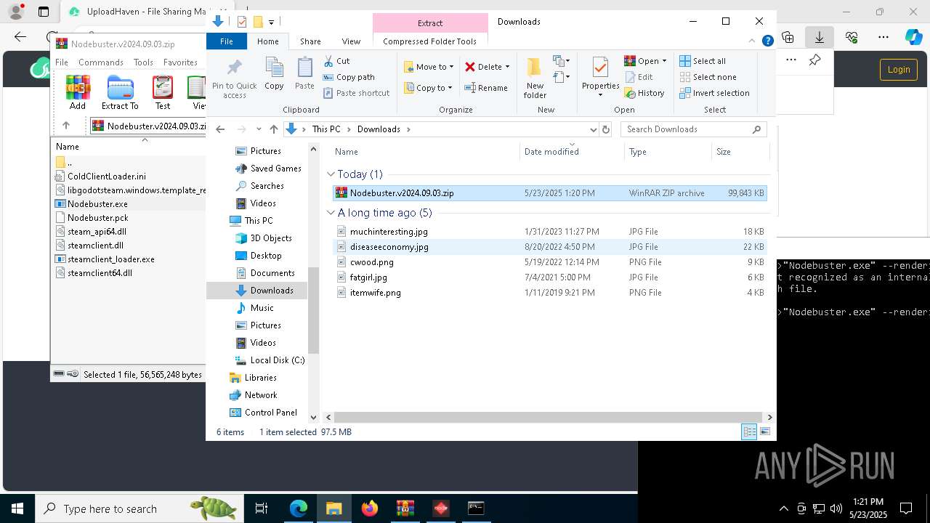Click Select all in ribbon
The height and width of the screenshot is (523, 930).
pos(703,61)
